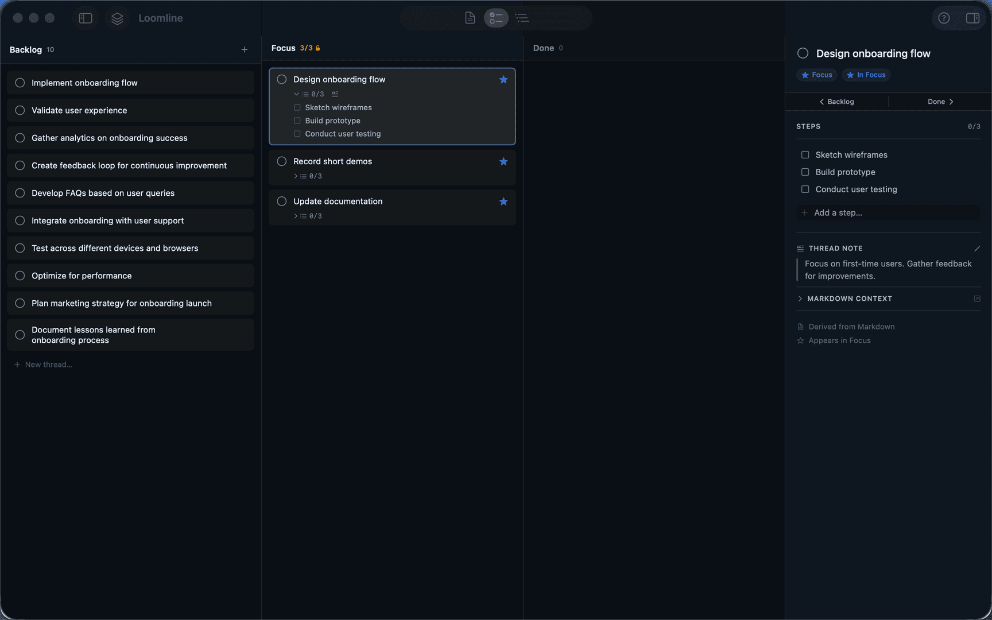
Task: Select the checklist board view icon
Action: click(x=496, y=18)
